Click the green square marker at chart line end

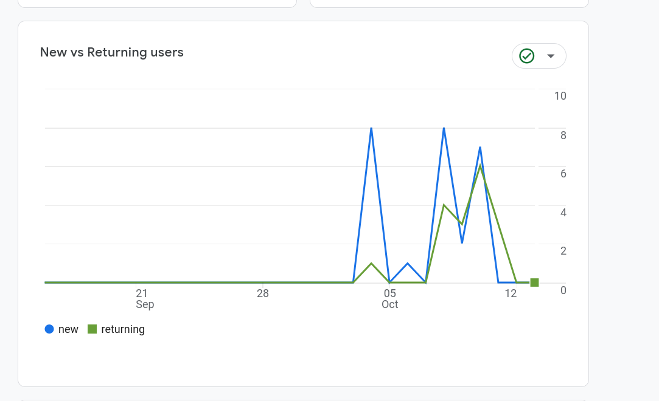(x=534, y=283)
